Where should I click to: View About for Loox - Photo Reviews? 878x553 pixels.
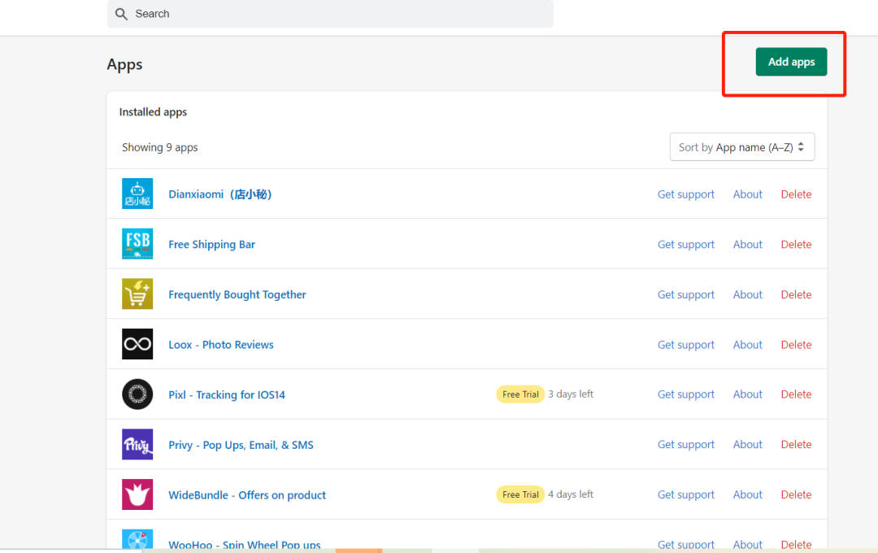coord(748,345)
